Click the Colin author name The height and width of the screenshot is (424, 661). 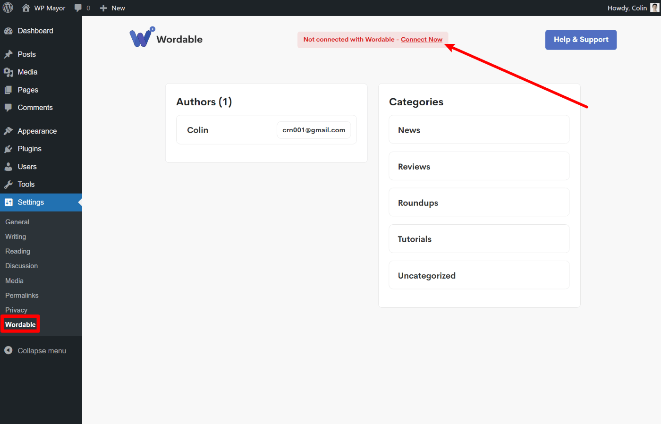tap(197, 130)
